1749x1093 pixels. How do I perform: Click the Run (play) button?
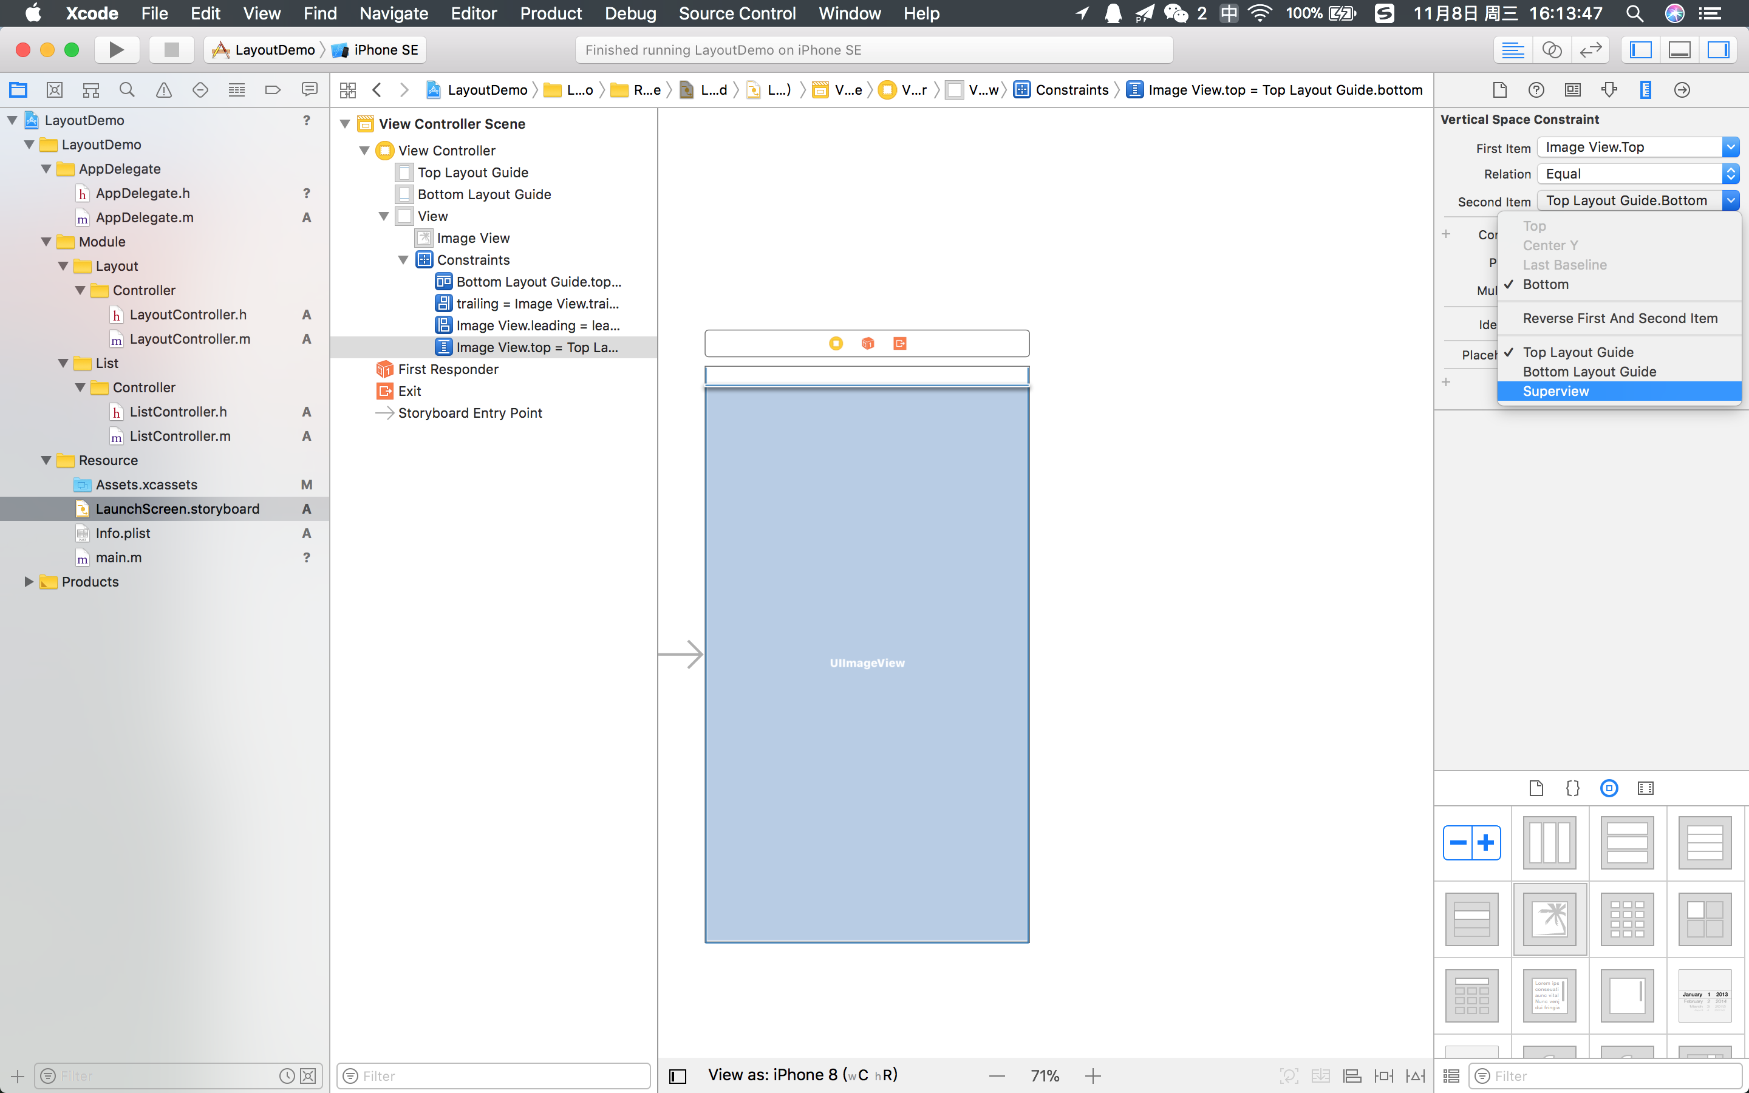click(115, 50)
